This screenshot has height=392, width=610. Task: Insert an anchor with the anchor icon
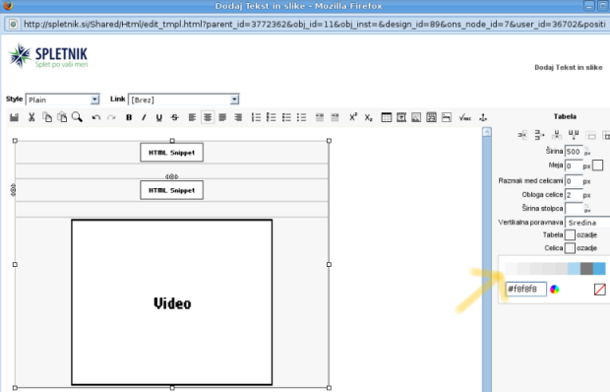click(483, 117)
